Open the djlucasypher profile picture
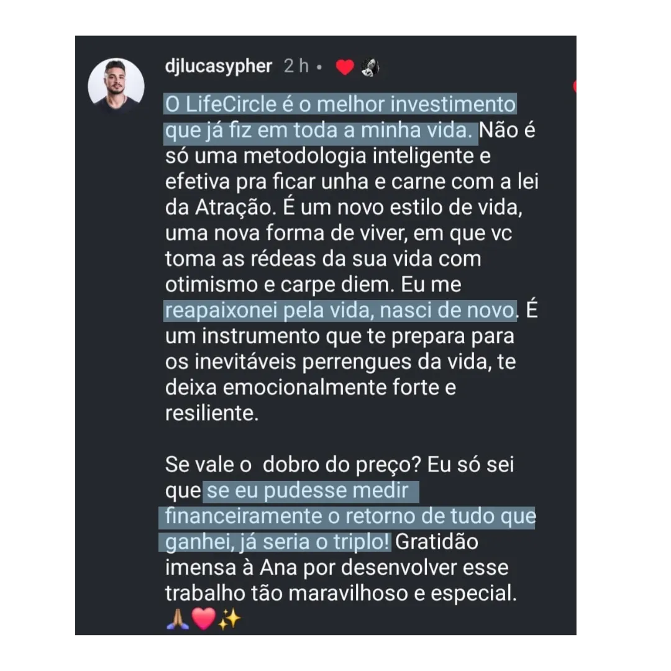This screenshot has height=671, width=671. [116, 86]
